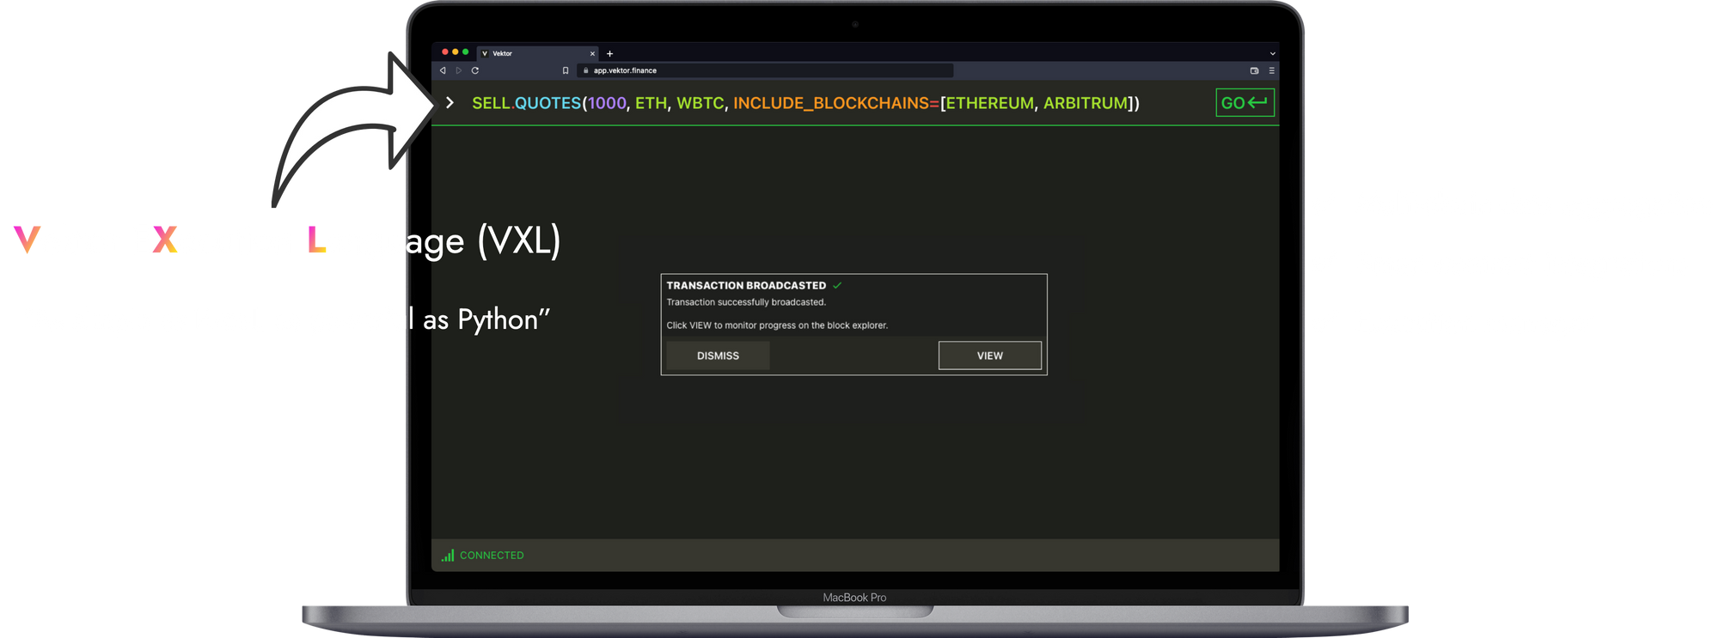This screenshot has width=1719, height=638.
Task: Focus the SELL.QUOTES command input
Action: click(x=805, y=103)
